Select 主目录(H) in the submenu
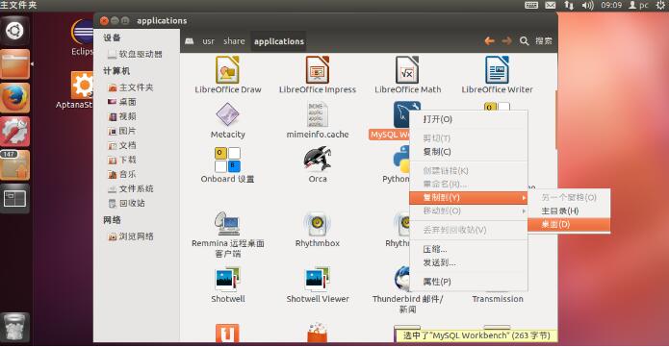Screen dimensions: 669x347 click(x=569, y=211)
